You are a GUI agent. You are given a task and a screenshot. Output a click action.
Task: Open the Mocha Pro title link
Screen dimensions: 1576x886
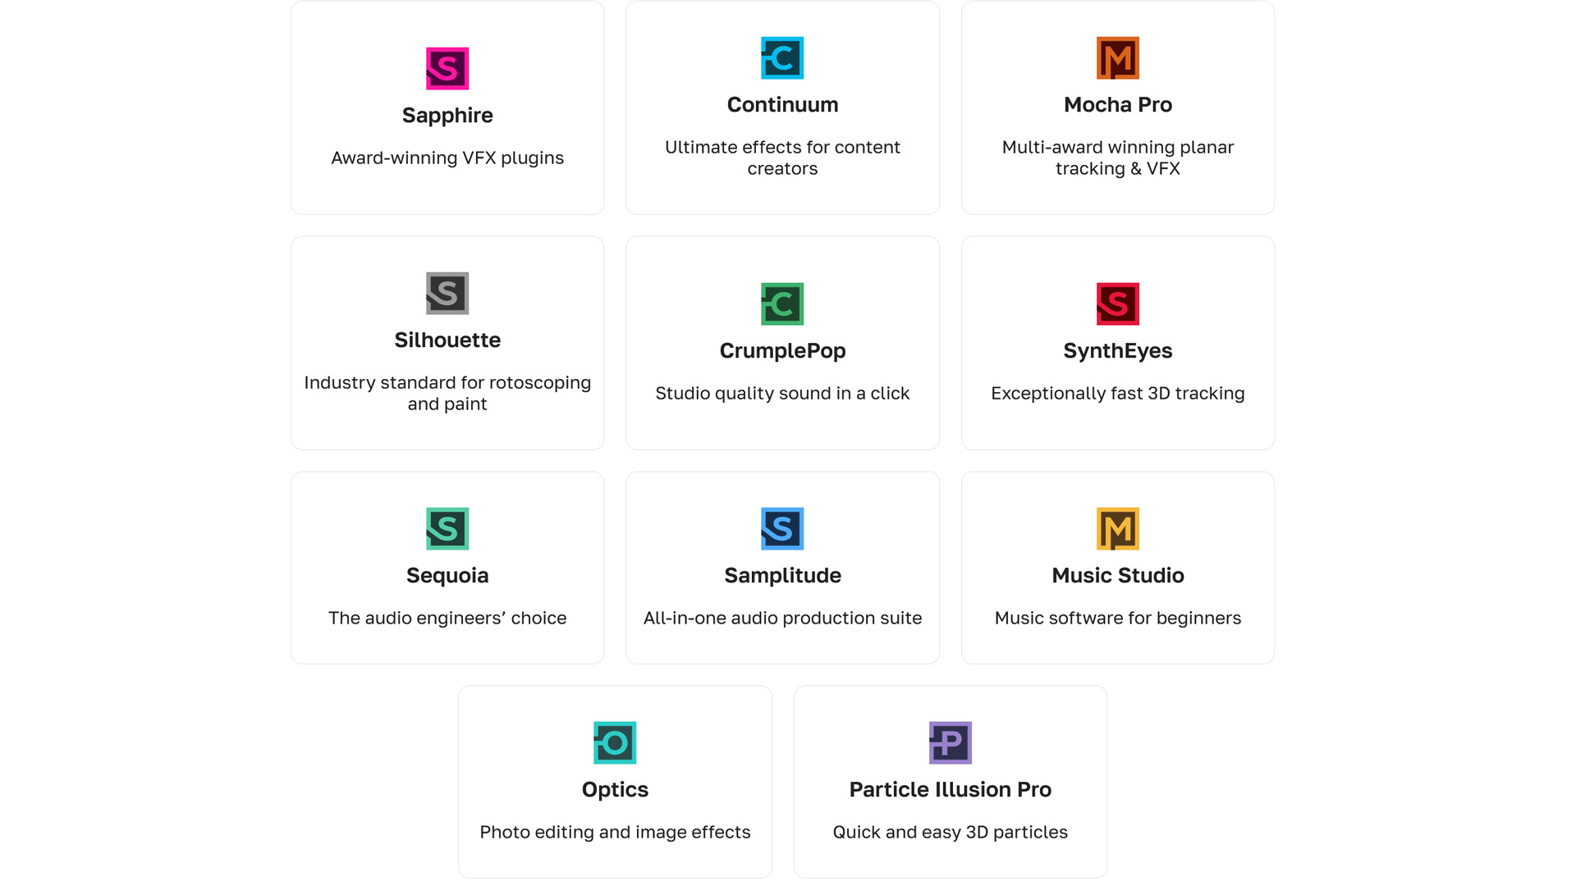pyautogui.click(x=1117, y=105)
